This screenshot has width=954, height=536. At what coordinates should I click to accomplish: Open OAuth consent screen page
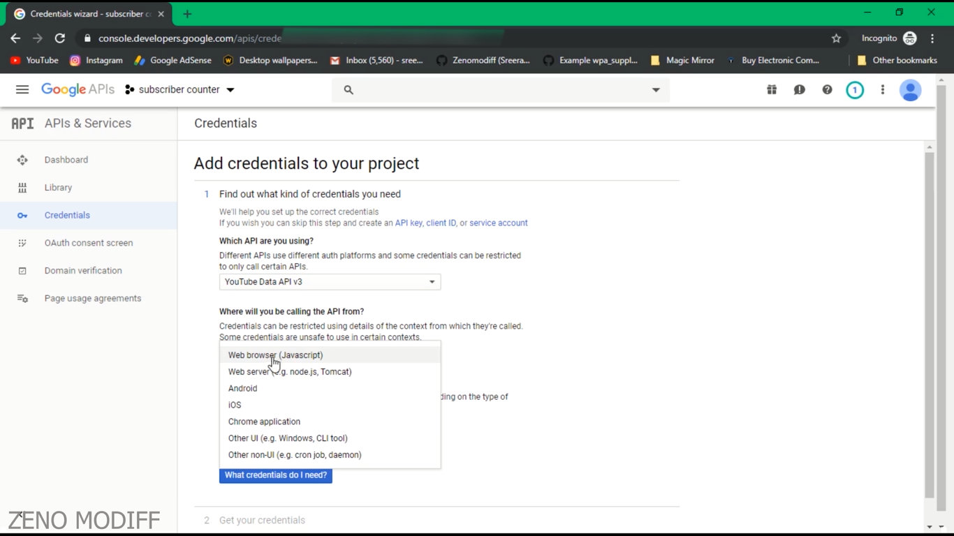pos(89,243)
